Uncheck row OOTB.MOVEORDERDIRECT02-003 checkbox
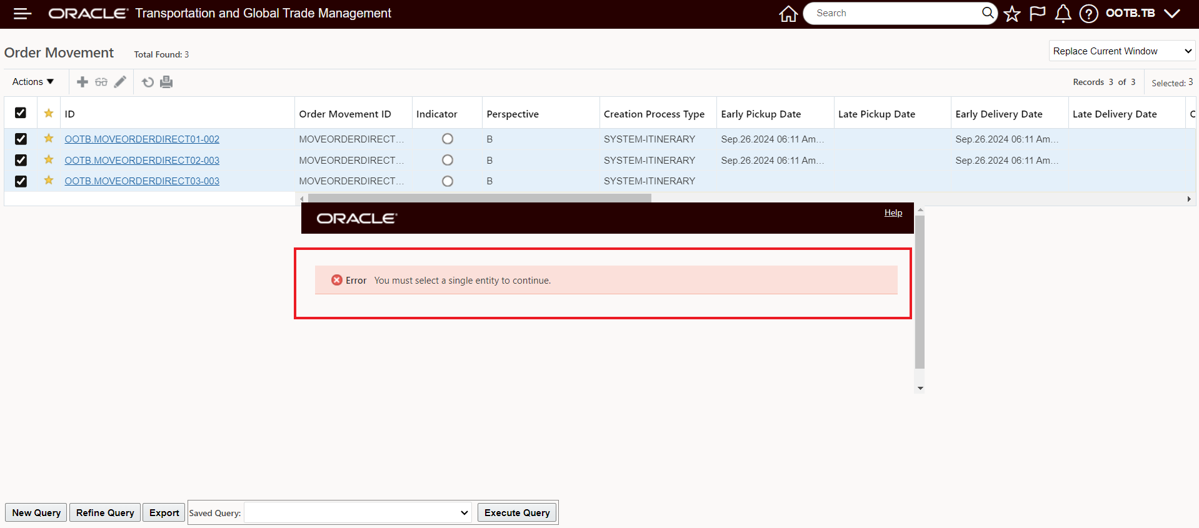The height and width of the screenshot is (528, 1199). pyautogui.click(x=21, y=160)
